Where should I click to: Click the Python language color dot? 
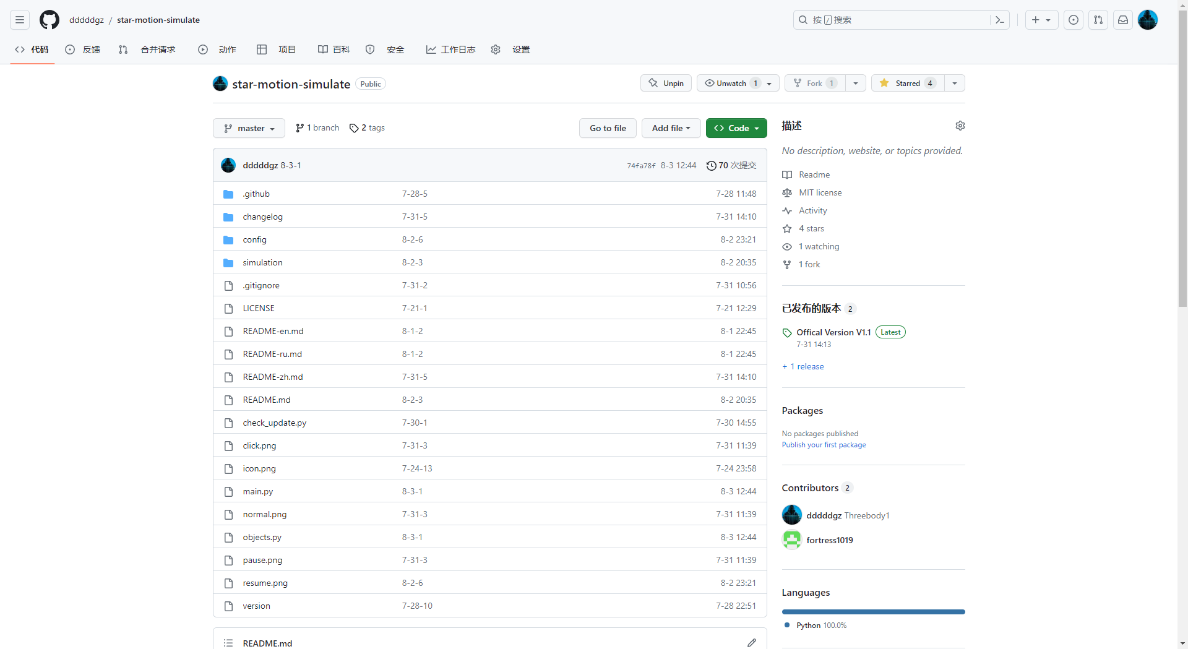pos(787,625)
